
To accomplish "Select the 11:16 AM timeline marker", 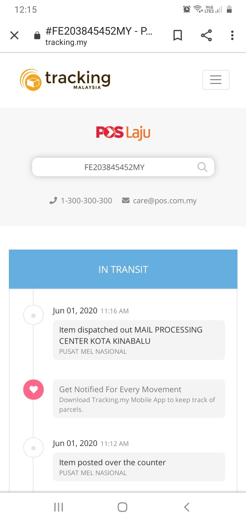I will pyautogui.click(x=33, y=315).
